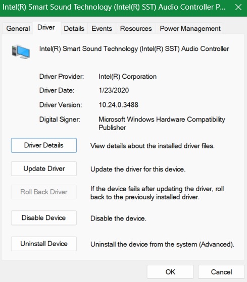Click the 'Disable the device.' description text

(x=118, y=218)
